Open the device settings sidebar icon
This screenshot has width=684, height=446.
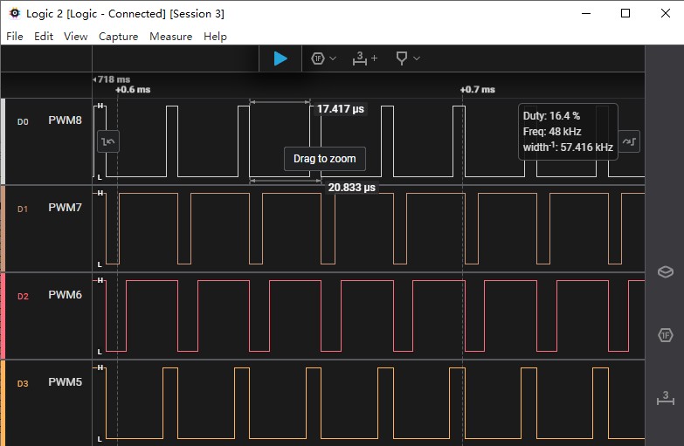point(666,271)
